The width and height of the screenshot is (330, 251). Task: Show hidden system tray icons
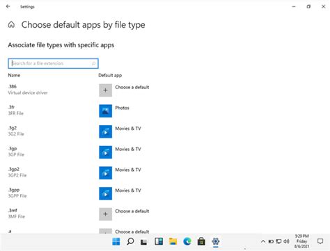coord(263,241)
